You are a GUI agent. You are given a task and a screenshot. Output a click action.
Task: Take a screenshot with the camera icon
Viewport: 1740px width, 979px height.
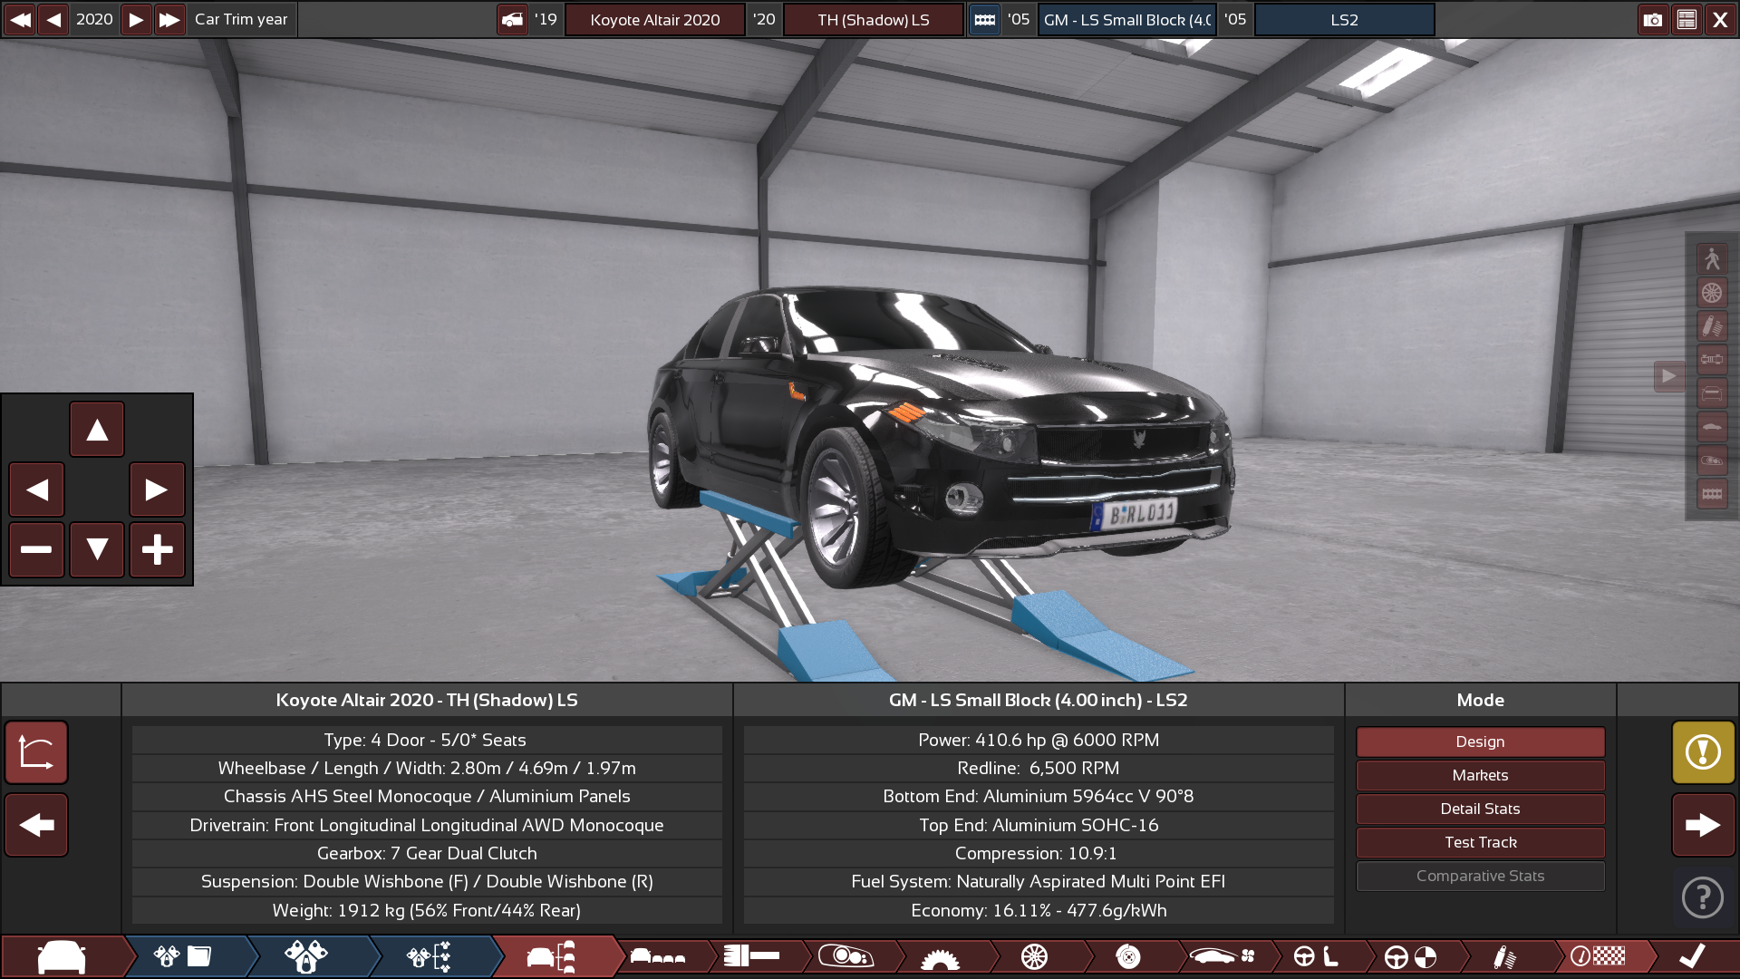(x=1652, y=20)
